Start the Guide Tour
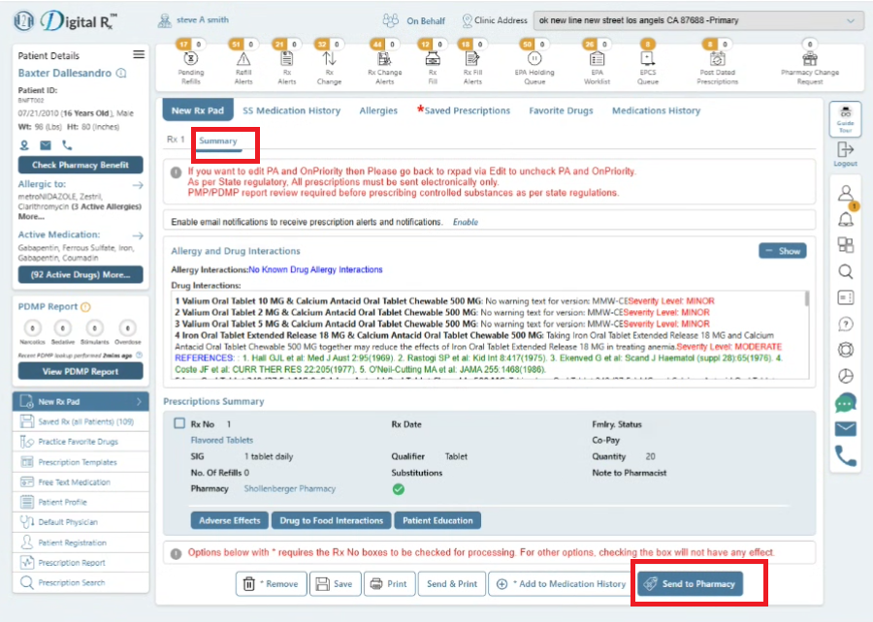This screenshot has width=873, height=622. [845, 119]
